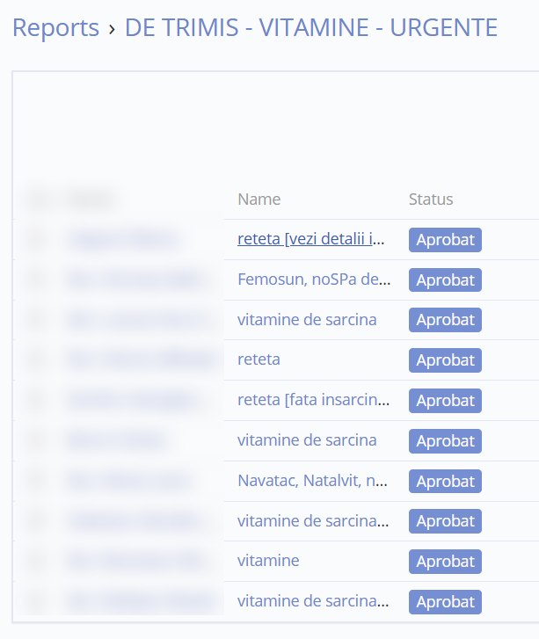Image resolution: width=539 pixels, height=639 pixels.
Task: Click the DE TRIMIS - VITAMINE - URGENTE title
Action: click(x=311, y=28)
